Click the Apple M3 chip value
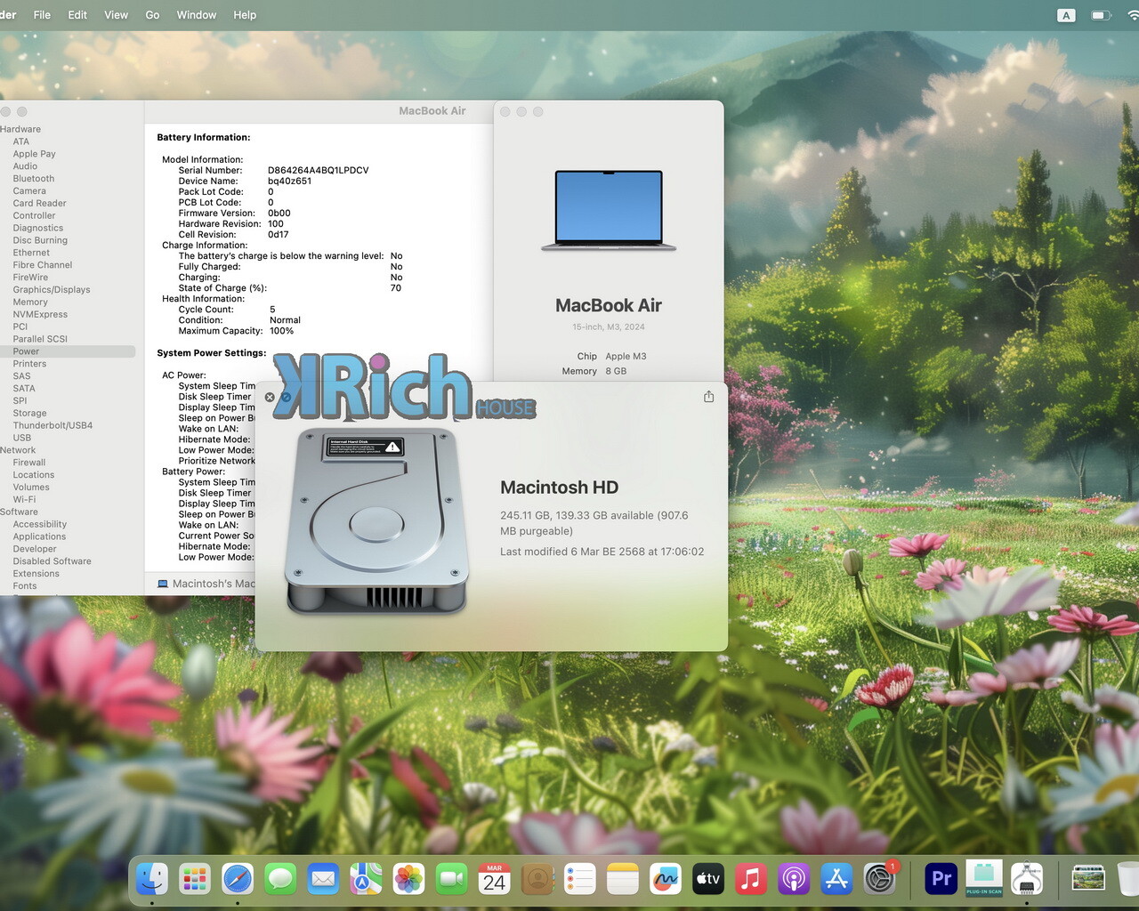 (x=626, y=356)
